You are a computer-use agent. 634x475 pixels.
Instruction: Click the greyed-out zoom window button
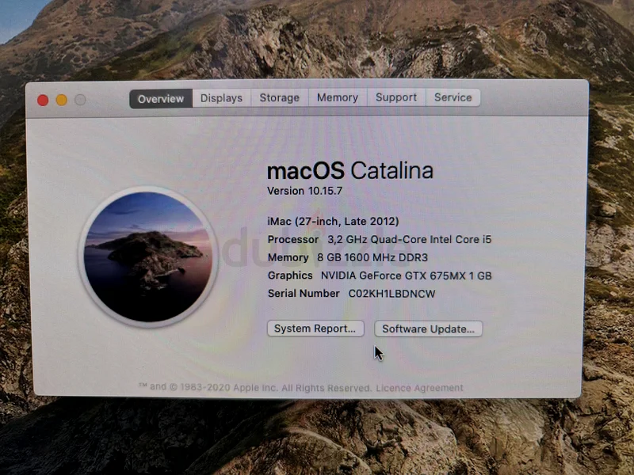pyautogui.click(x=80, y=100)
